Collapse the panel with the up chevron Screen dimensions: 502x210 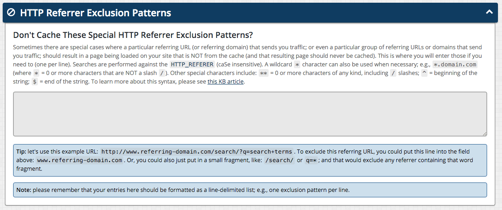point(489,12)
